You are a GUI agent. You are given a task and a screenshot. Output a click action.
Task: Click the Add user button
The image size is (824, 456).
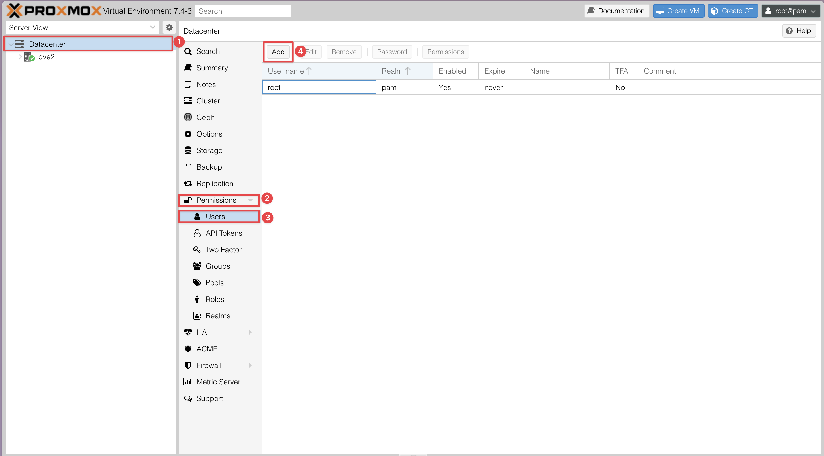point(278,52)
